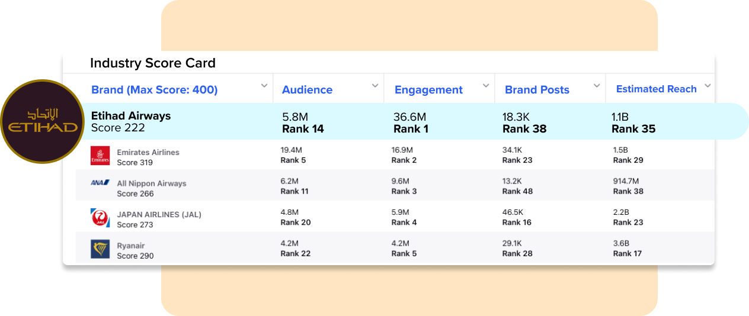Viewport: 749px width, 316px height.
Task: Click the All Nippon Airways brand name
Action: tap(152, 183)
